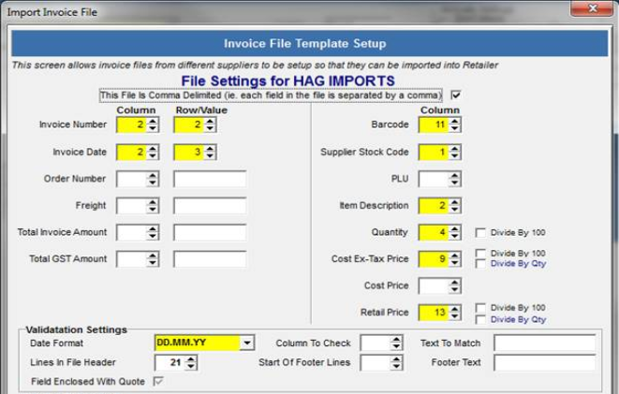Decrease Total Invoice Amount column spinner

pyautogui.click(x=153, y=236)
